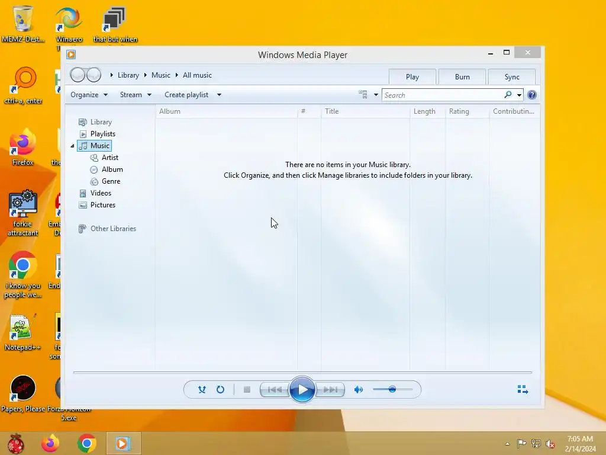Screen dimensions: 606x455
Task: Open the View options icon
Action: tap(363, 94)
